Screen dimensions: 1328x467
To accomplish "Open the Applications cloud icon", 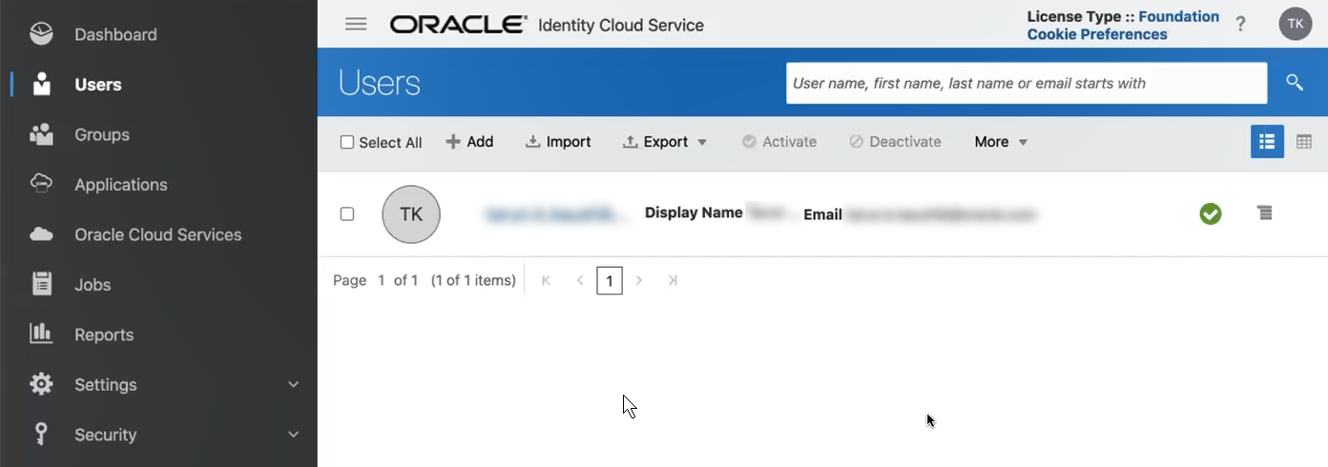I will (41, 184).
